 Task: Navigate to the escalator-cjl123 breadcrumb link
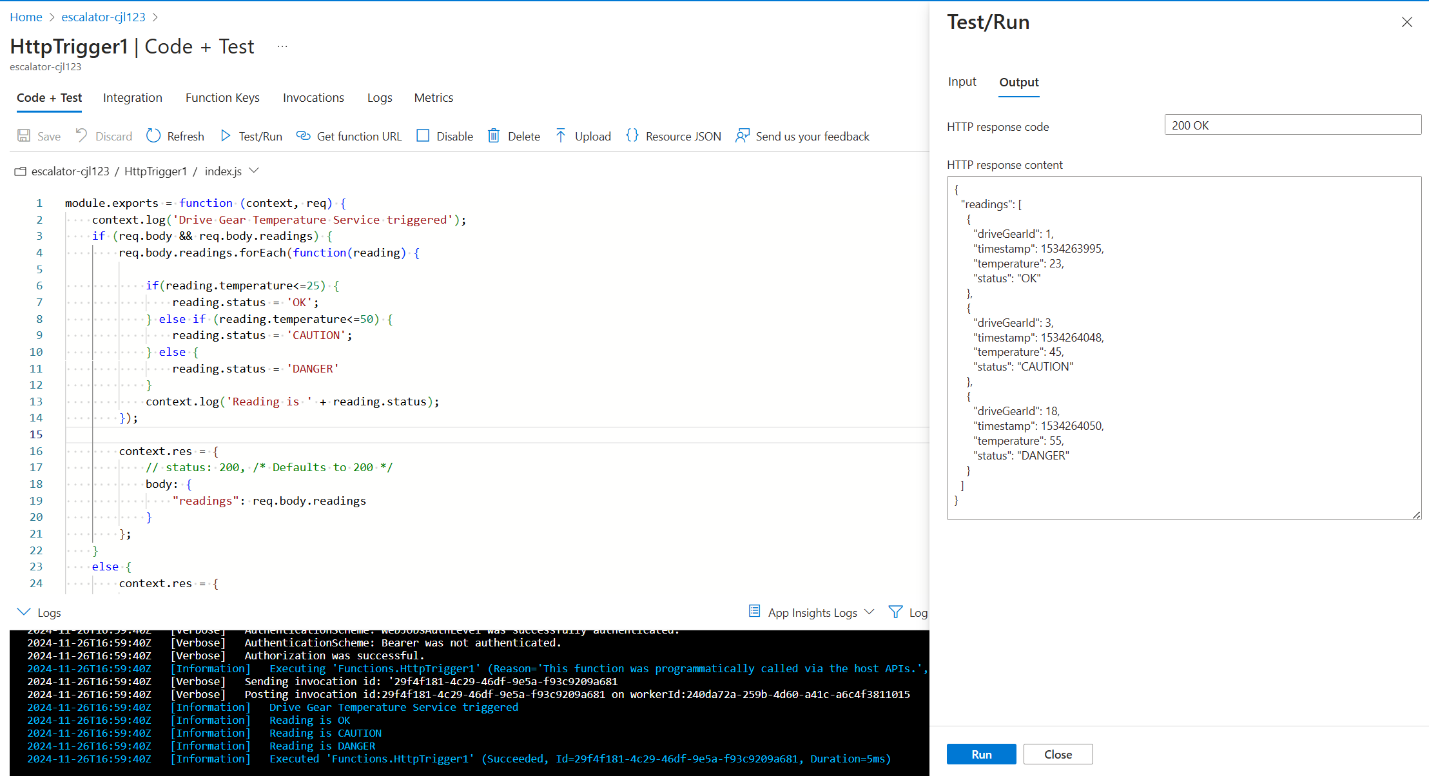pyautogui.click(x=103, y=17)
